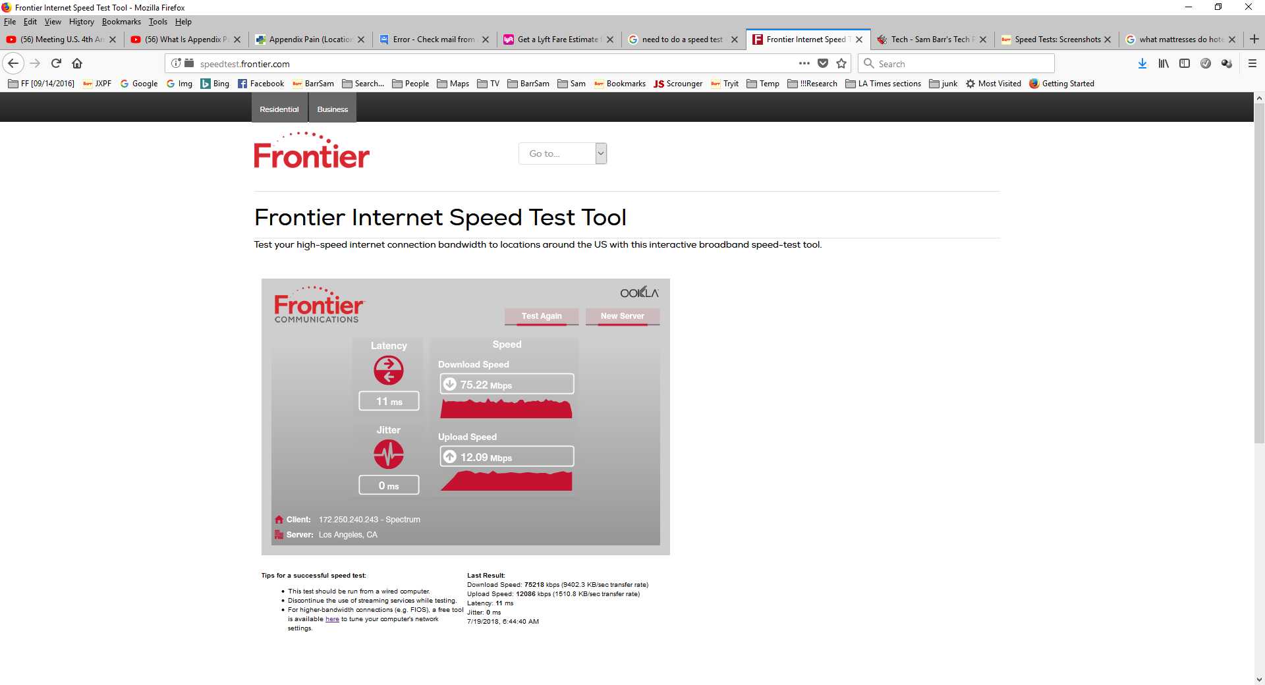Click the page vertical scrollbar thumb
This screenshot has width=1265, height=685.
pos(1259,273)
